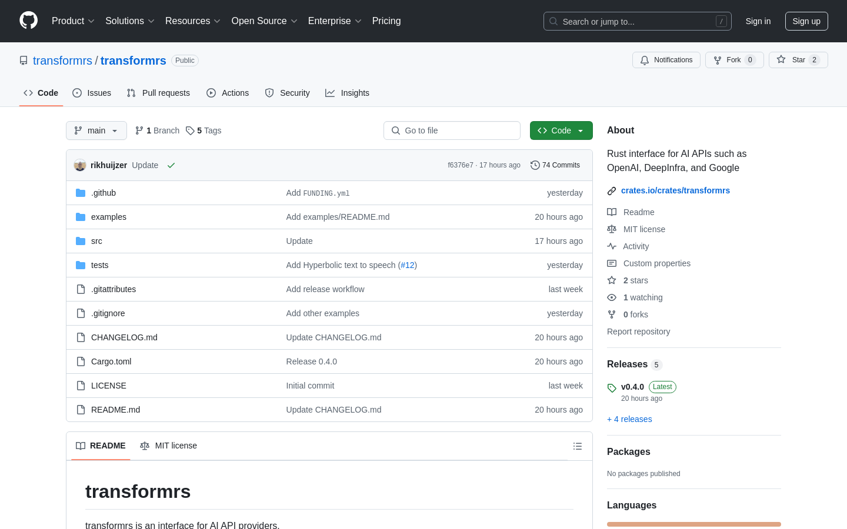Click the README outline list icon
The image size is (847, 529).
[577, 446]
